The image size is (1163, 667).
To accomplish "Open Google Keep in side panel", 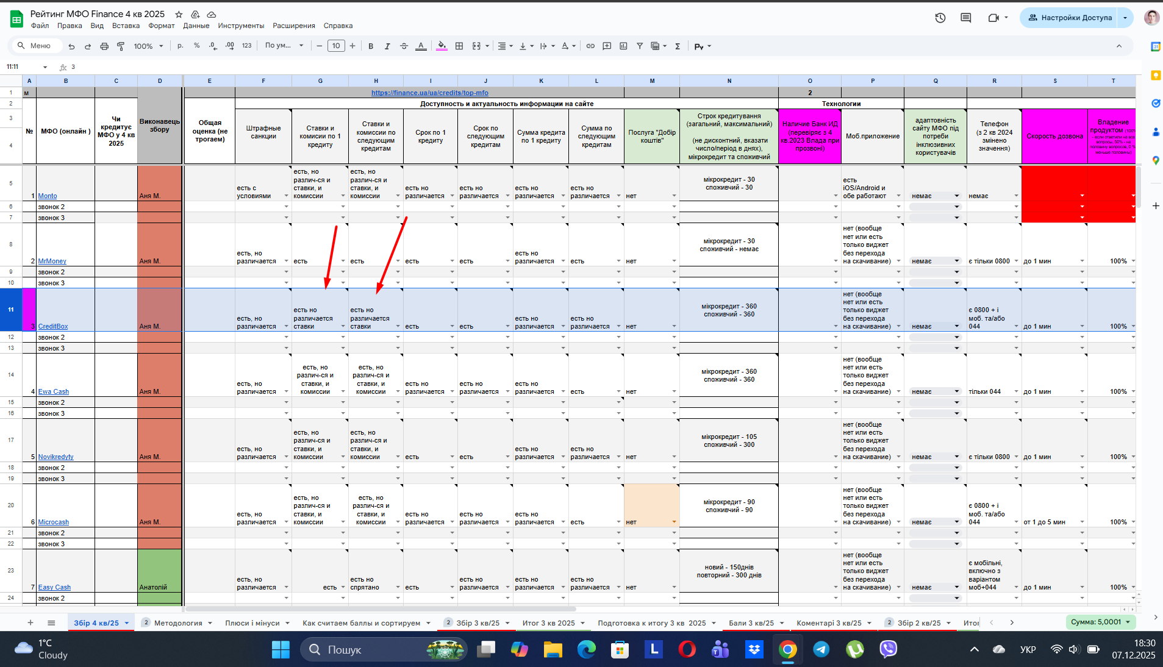I will click(1155, 75).
